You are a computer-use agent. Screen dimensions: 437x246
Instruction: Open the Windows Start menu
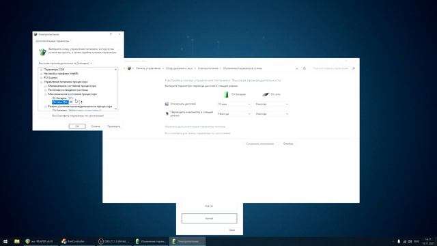click(x=5, y=241)
